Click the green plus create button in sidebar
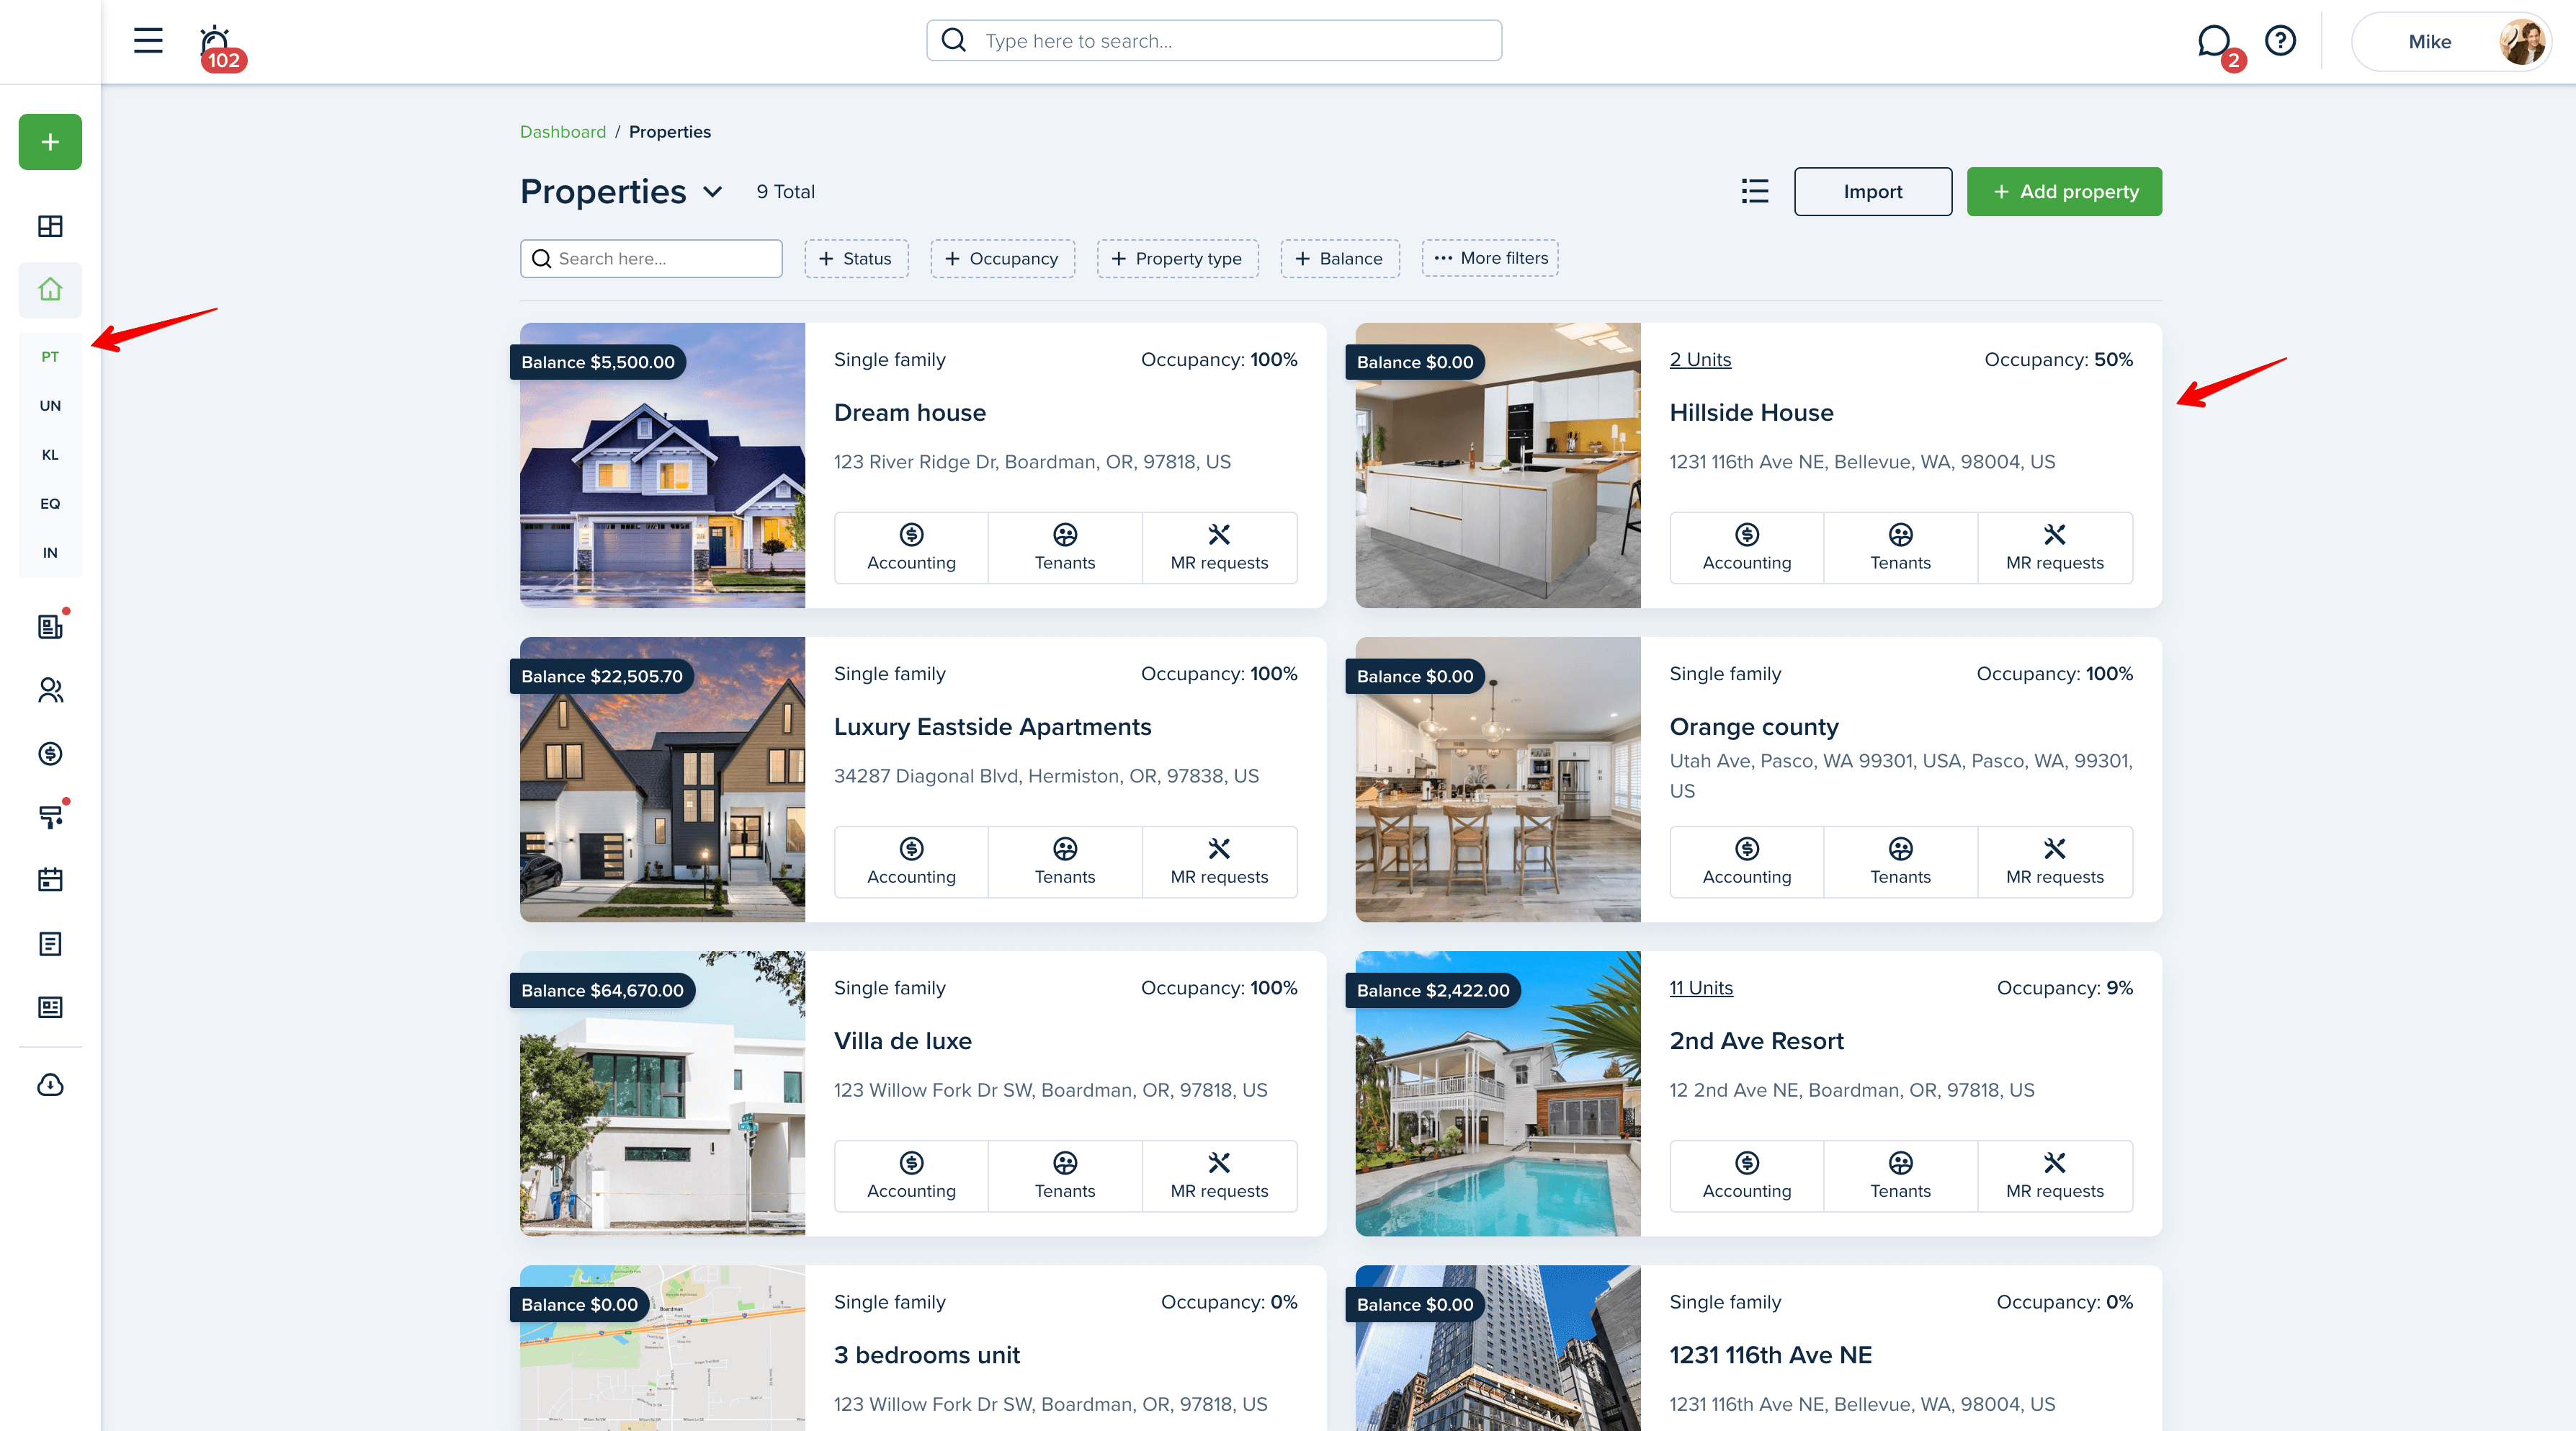The width and height of the screenshot is (2576, 1431). (50, 142)
